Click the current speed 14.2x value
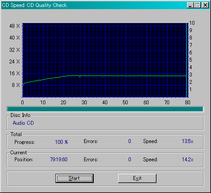The height and width of the screenshot is (193, 211). point(187,160)
